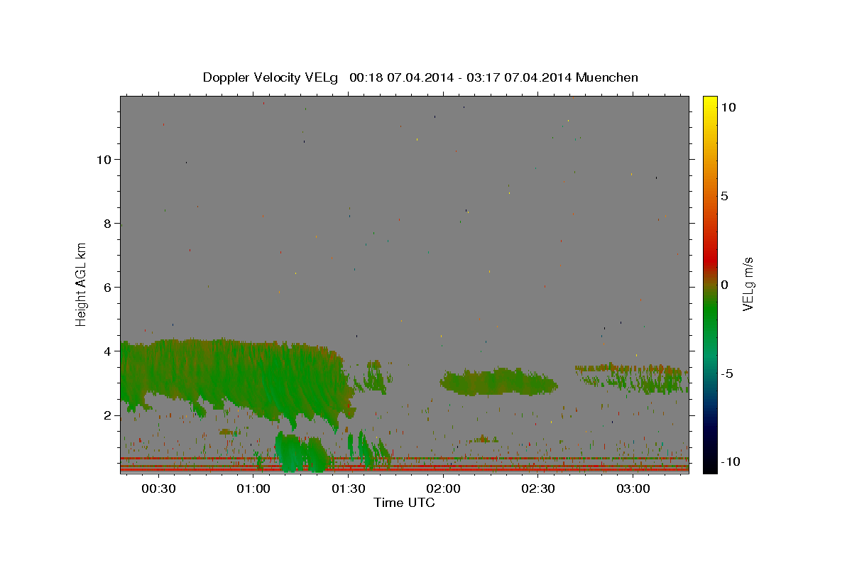Click the 10 km height tick label
Viewport: 852px width, 568px height.
click(x=104, y=159)
